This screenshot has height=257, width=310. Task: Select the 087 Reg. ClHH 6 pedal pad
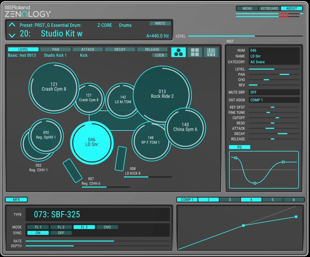72,170
